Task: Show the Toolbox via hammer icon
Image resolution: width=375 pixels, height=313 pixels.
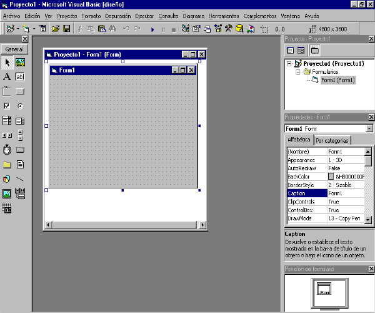Action: click(229, 29)
